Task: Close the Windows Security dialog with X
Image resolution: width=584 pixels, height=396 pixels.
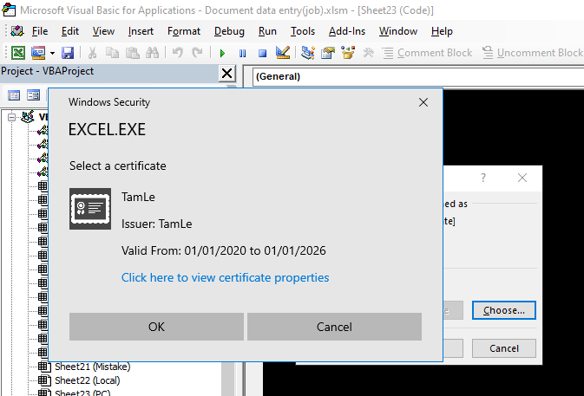Action: coord(423,102)
